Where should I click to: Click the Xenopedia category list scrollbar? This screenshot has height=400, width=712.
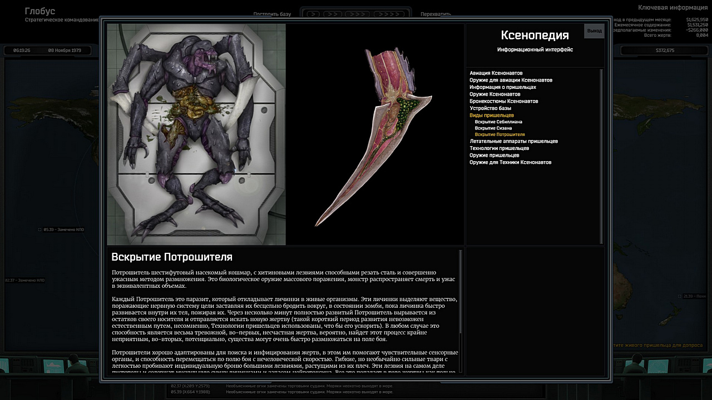(601, 156)
